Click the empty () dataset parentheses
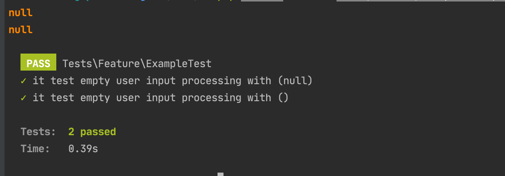 point(283,98)
